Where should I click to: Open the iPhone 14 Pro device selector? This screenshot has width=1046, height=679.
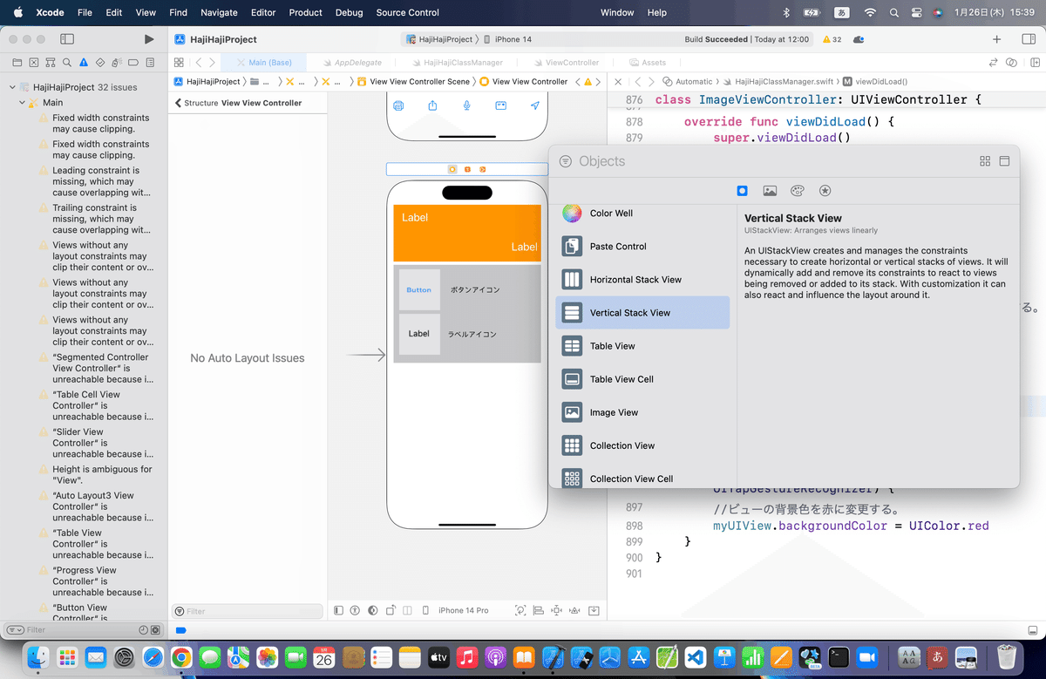coord(463,611)
